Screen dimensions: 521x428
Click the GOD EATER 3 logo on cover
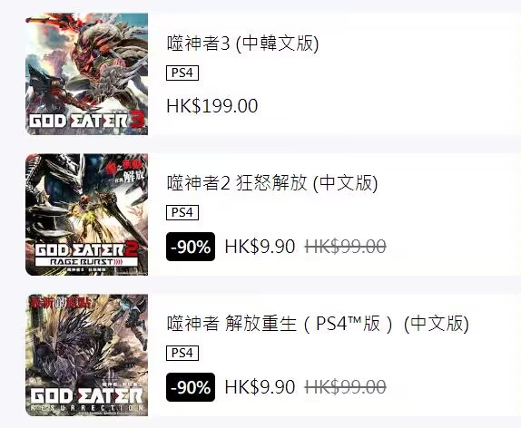87,121
